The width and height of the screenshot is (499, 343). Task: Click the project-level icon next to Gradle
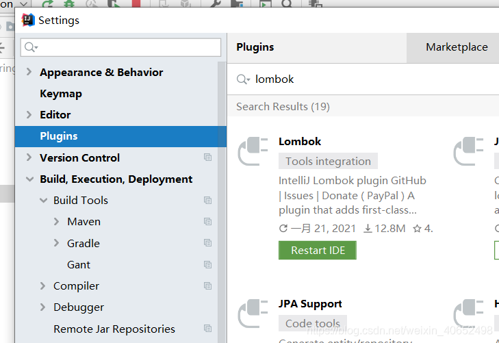click(x=208, y=243)
